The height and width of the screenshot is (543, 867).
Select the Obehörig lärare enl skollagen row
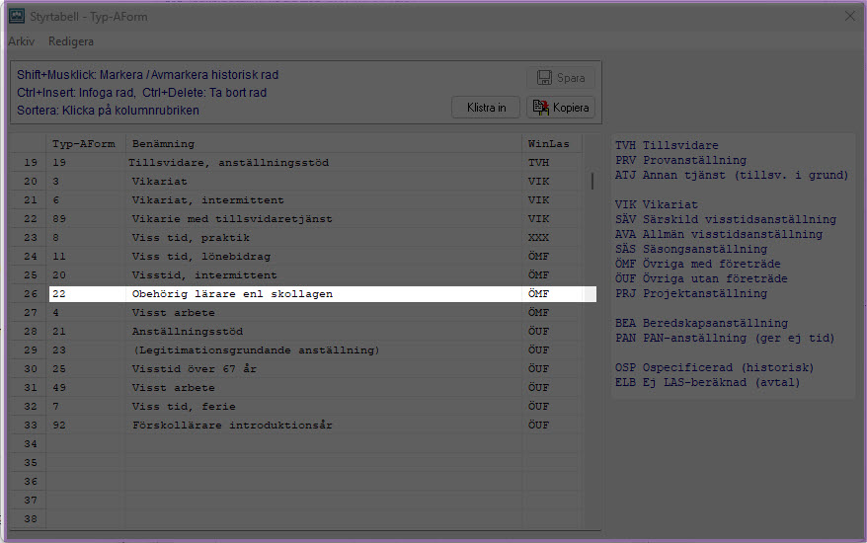pos(232,294)
